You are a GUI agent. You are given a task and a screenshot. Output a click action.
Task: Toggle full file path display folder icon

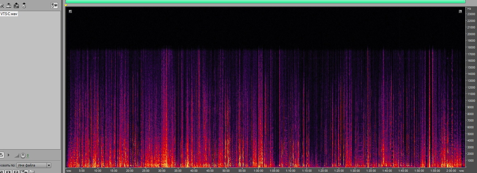[x=32, y=172]
